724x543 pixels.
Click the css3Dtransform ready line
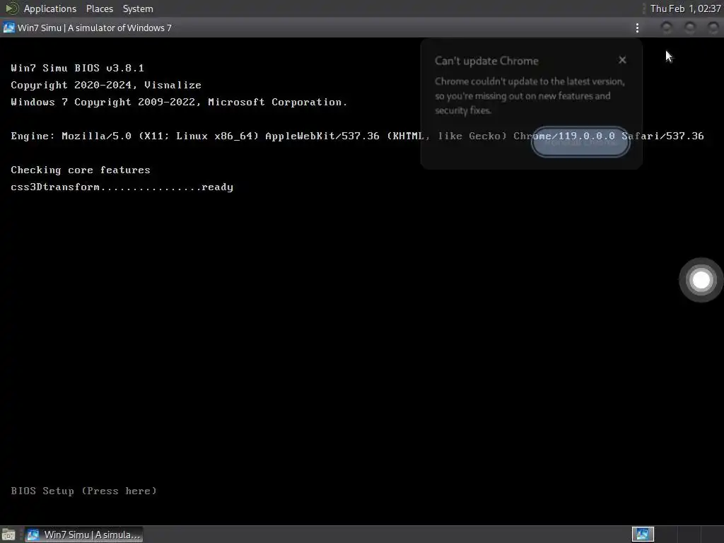122,187
